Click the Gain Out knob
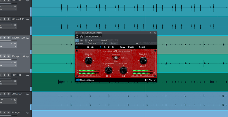 (x=143, y=60)
